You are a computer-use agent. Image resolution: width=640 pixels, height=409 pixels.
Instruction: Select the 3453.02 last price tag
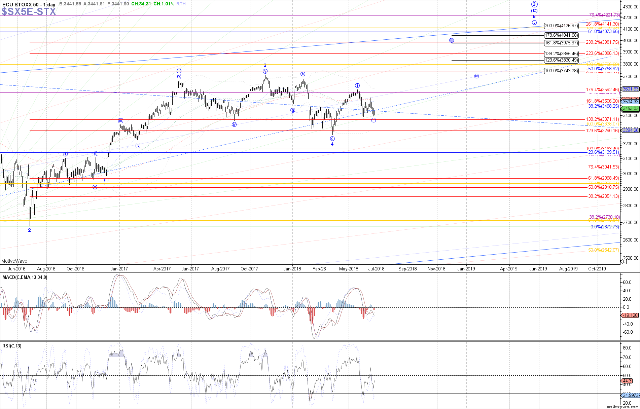630,108
